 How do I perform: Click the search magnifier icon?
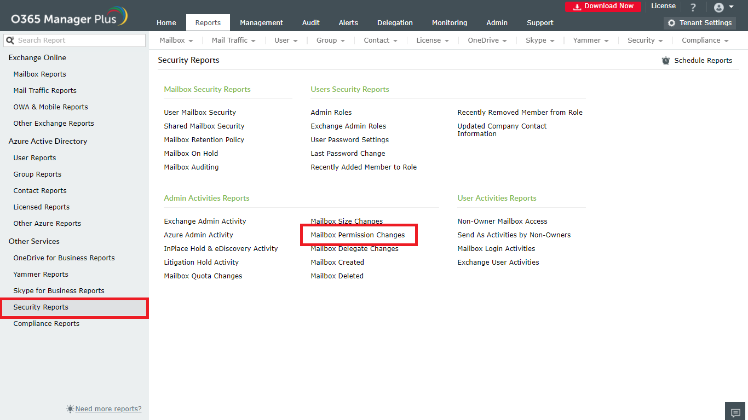(10, 40)
